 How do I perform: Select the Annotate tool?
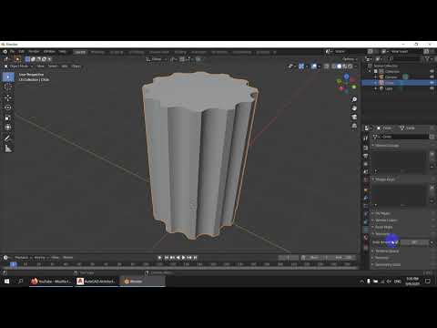[8, 138]
